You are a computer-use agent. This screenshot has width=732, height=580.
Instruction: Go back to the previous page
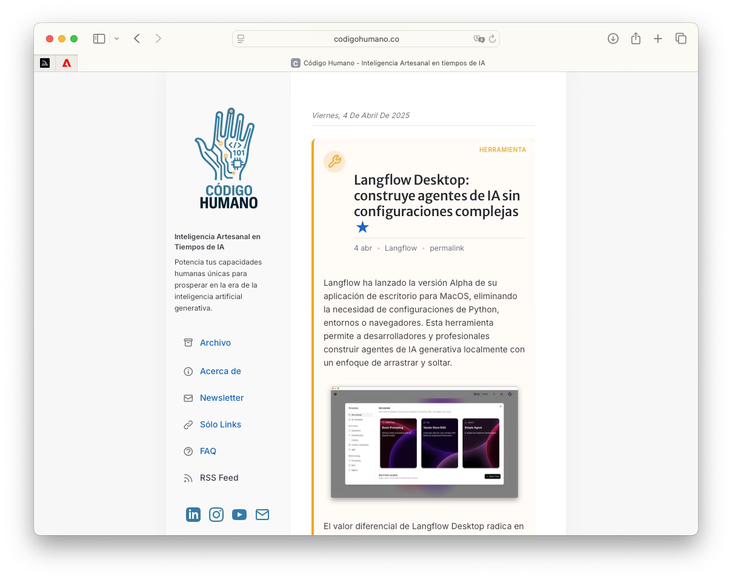(137, 39)
